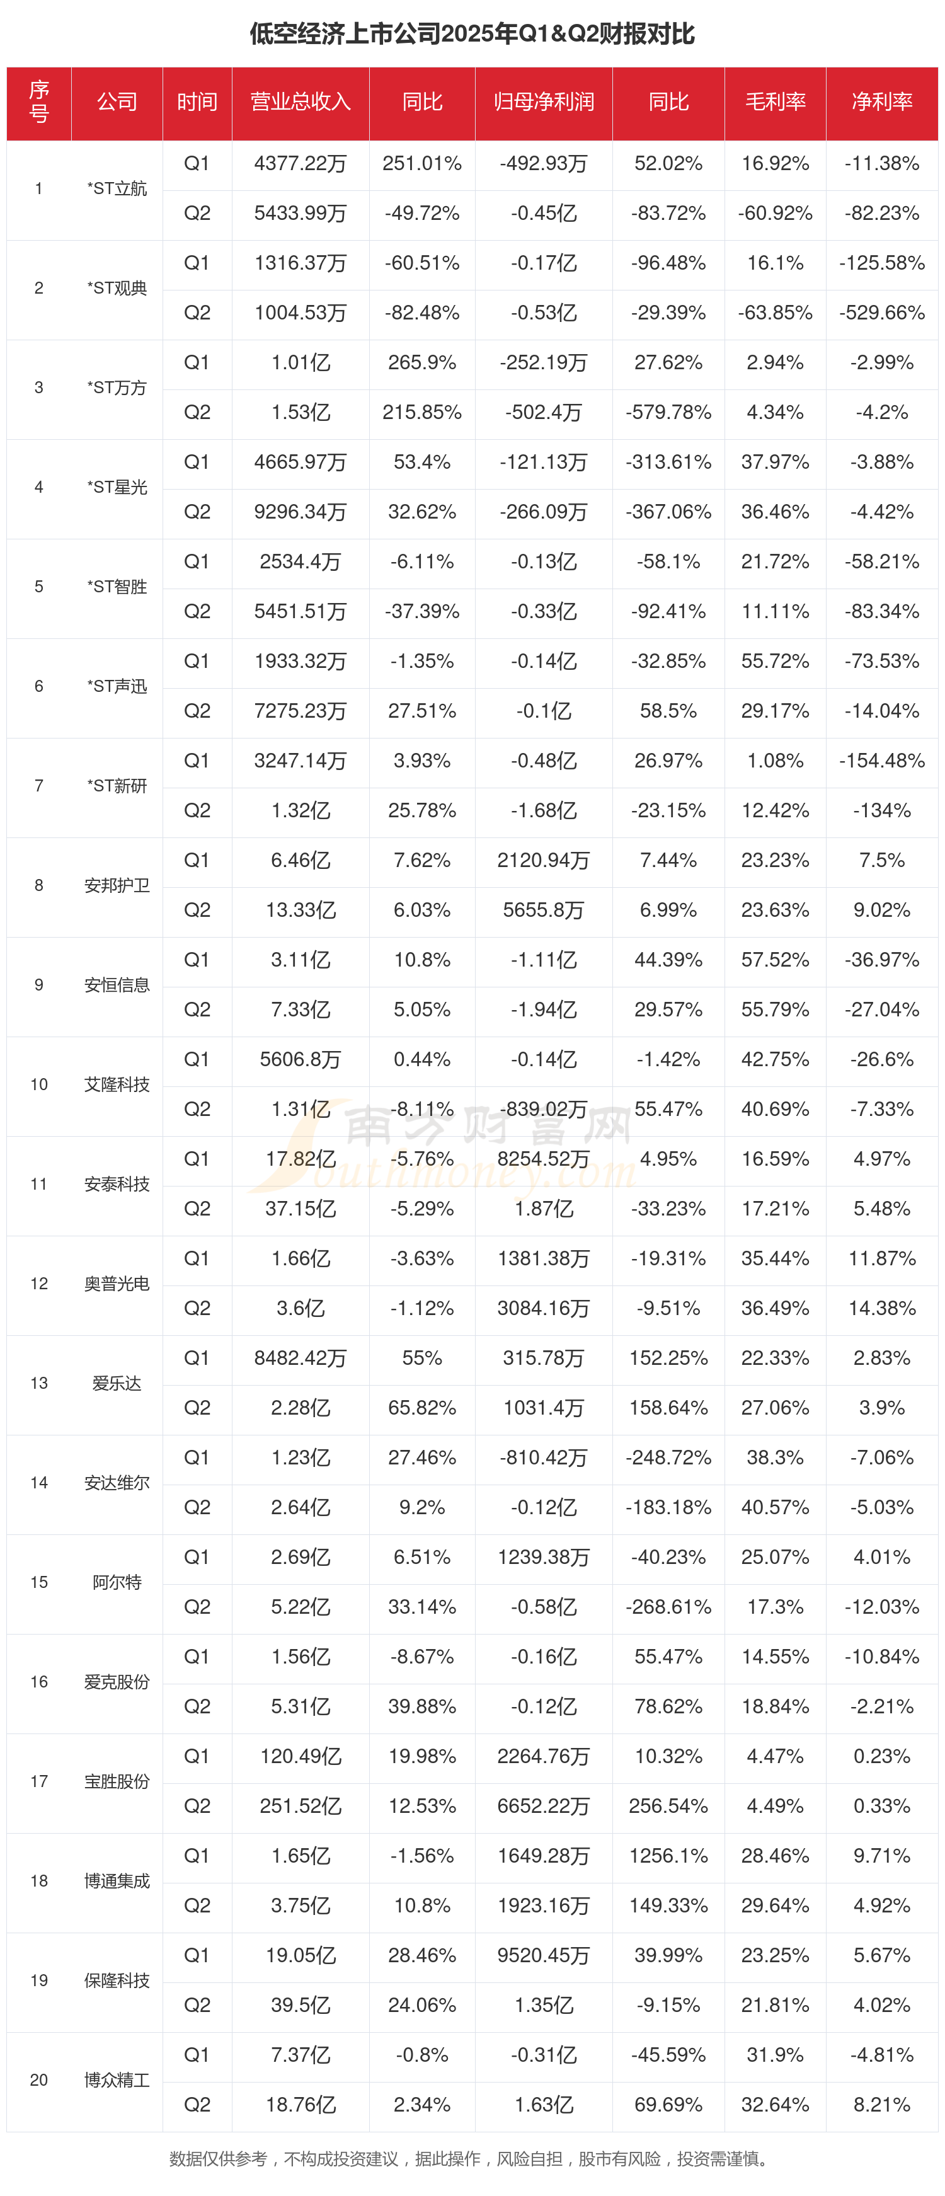This screenshot has width=945, height=2196.
Task: Click the 营业总收入 column header
Action: pyautogui.click(x=300, y=102)
